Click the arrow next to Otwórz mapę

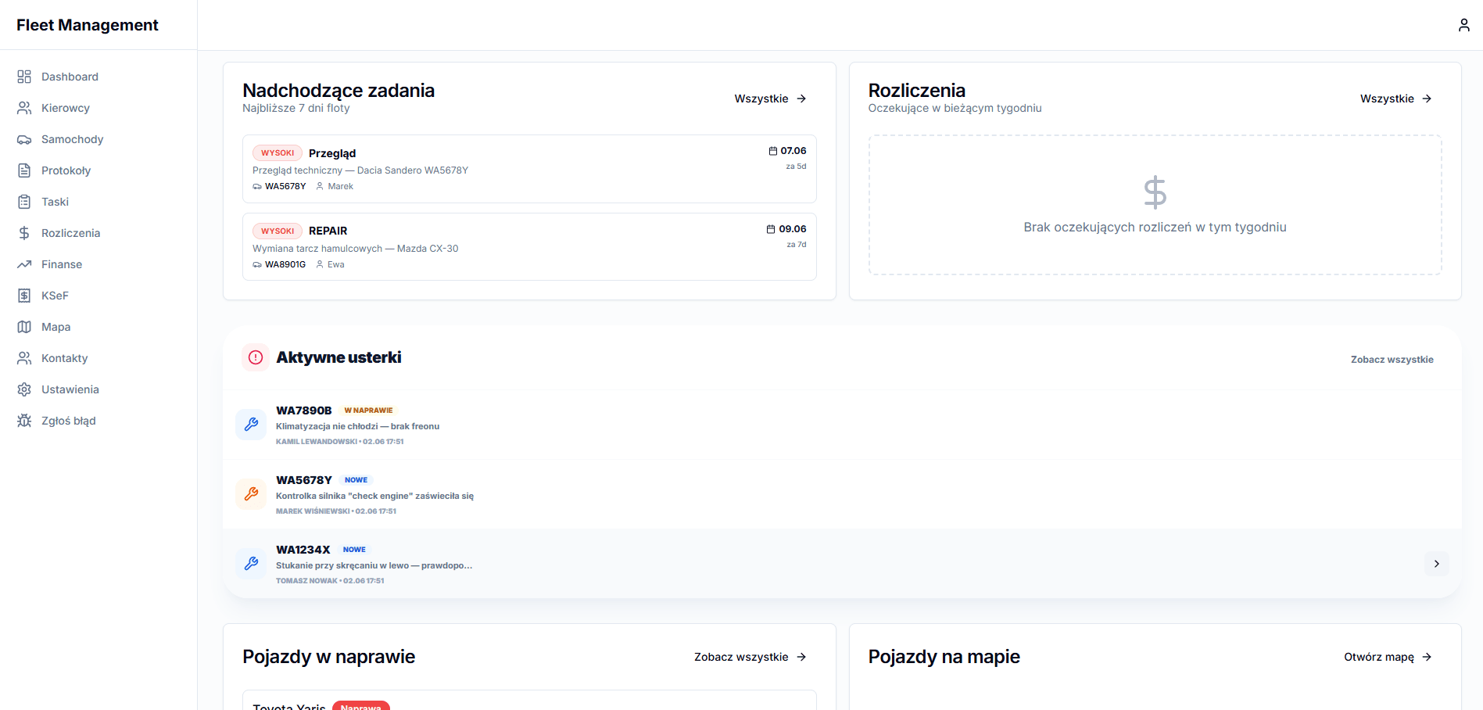tap(1427, 657)
